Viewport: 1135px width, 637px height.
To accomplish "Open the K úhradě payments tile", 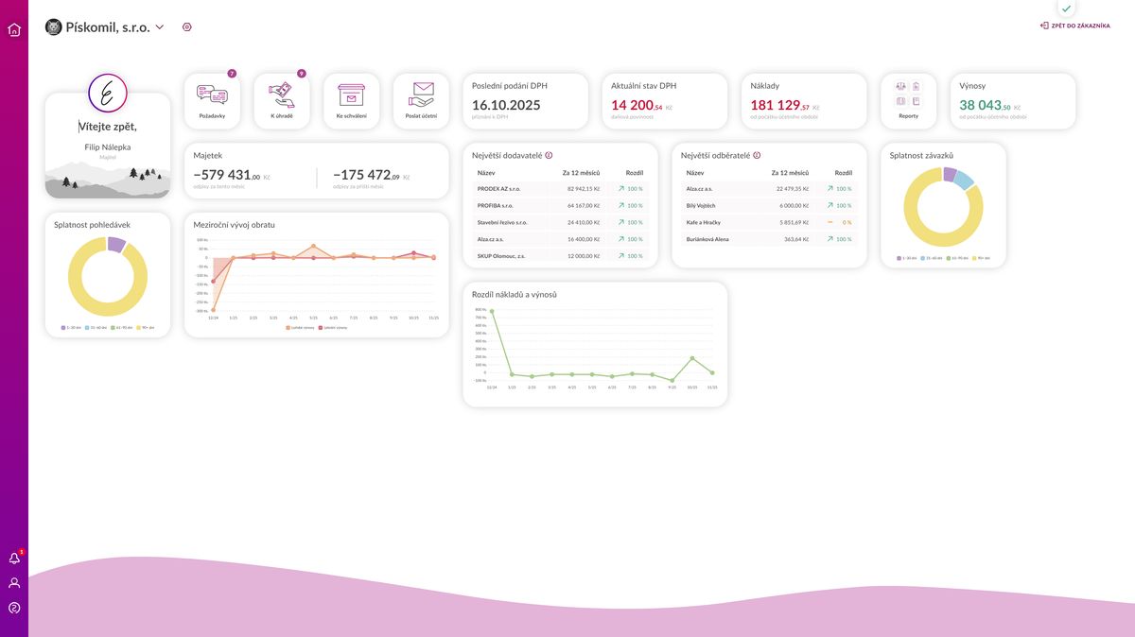I will click(x=282, y=101).
